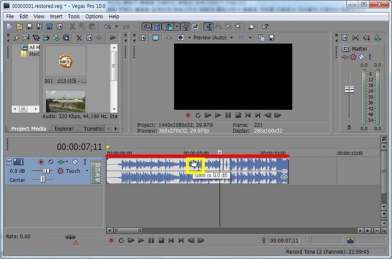The width and height of the screenshot is (392, 259).
Task: Open the Undo history dropdown arrow
Action: (x=117, y=27)
